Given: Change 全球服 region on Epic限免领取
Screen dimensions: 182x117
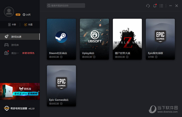Looking at the screenshot, I should click(x=153, y=57).
